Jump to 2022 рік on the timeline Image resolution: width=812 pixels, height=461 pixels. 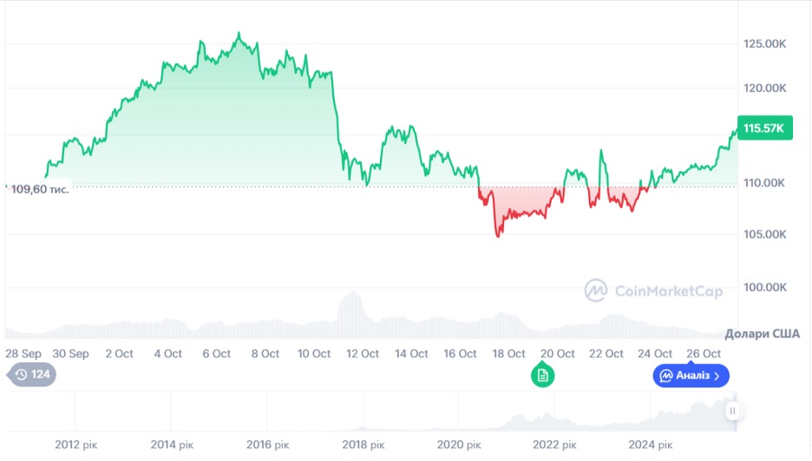[x=554, y=445]
